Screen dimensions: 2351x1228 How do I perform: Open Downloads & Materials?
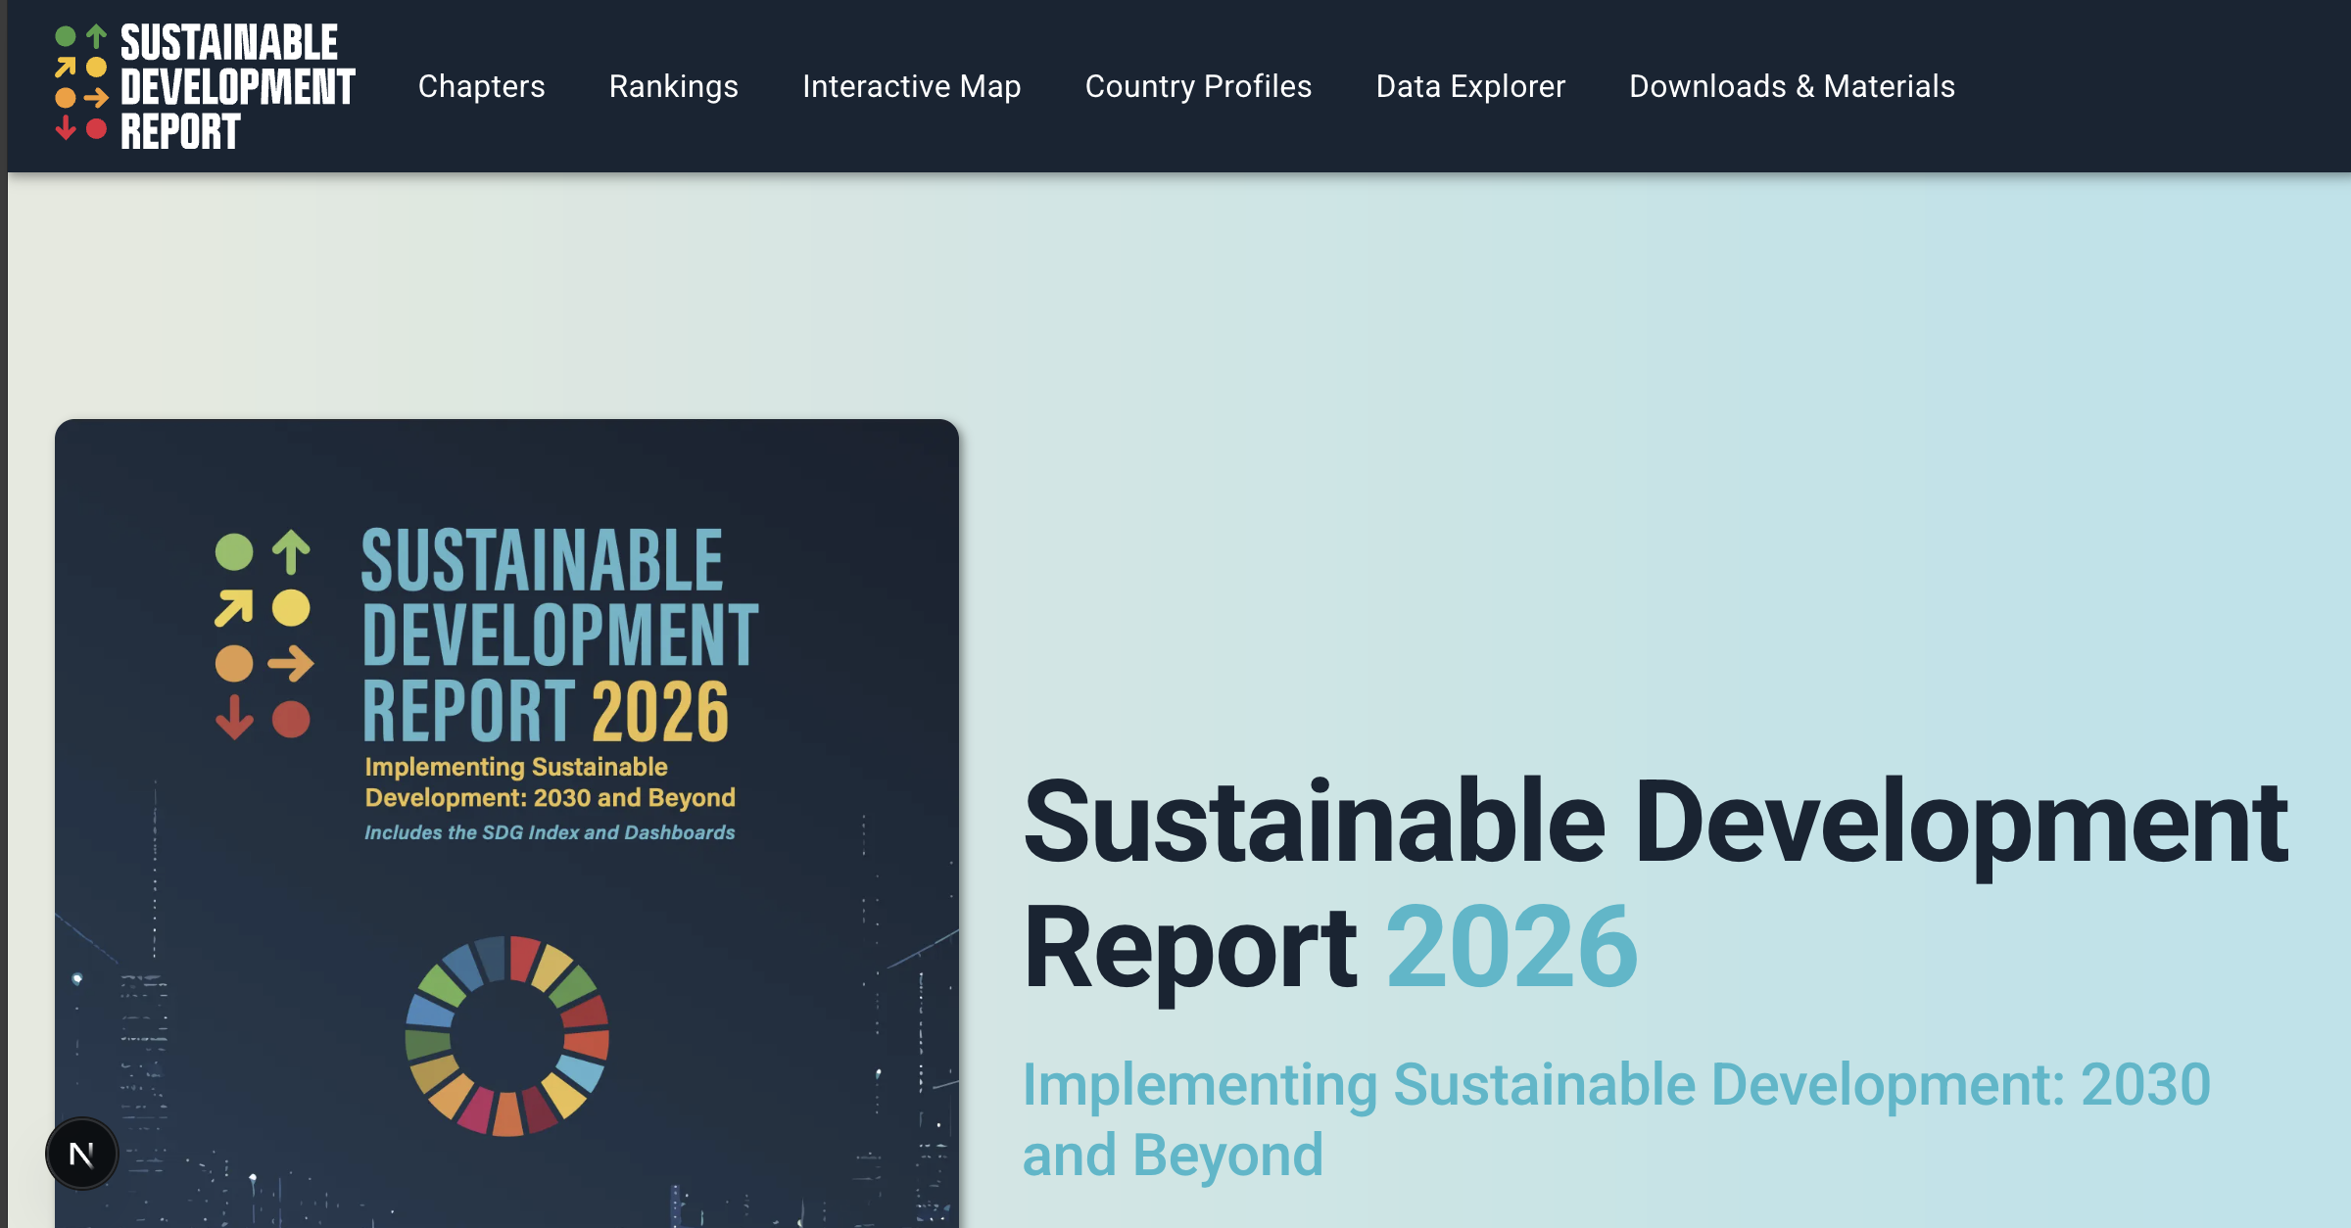coord(1792,86)
